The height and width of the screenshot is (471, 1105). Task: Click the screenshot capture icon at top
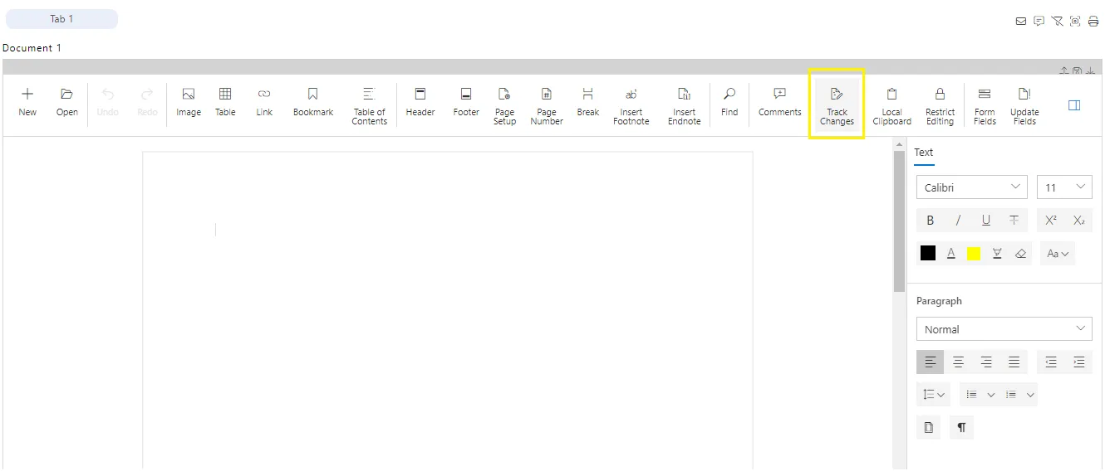[1075, 22]
